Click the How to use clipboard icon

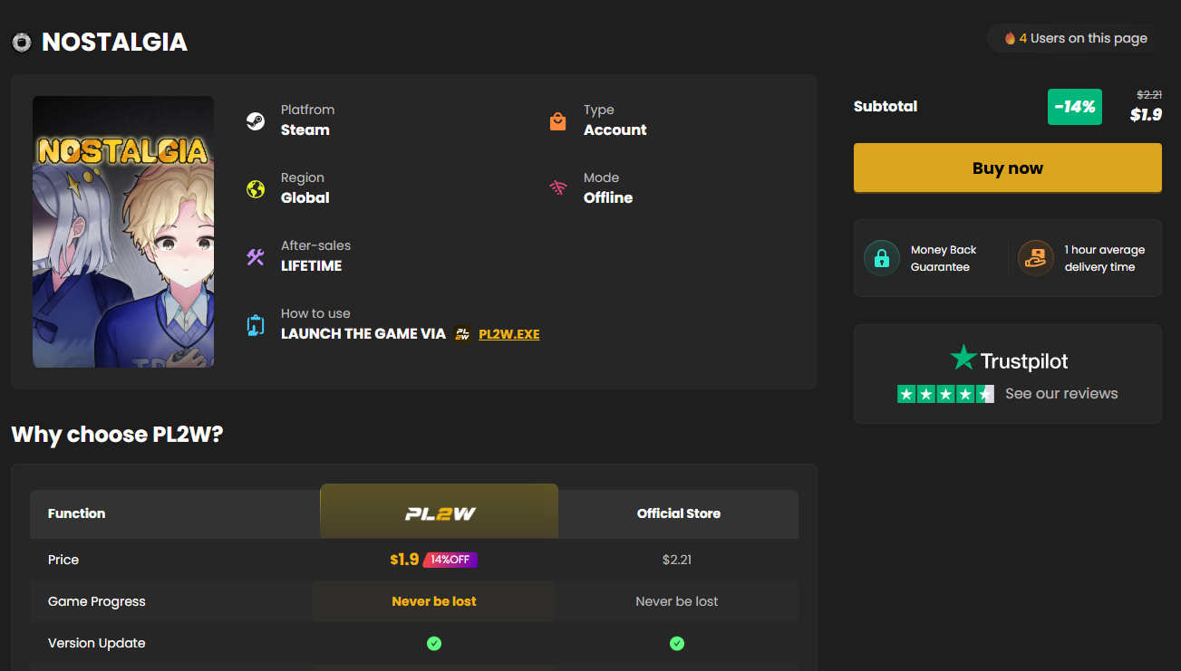(256, 325)
